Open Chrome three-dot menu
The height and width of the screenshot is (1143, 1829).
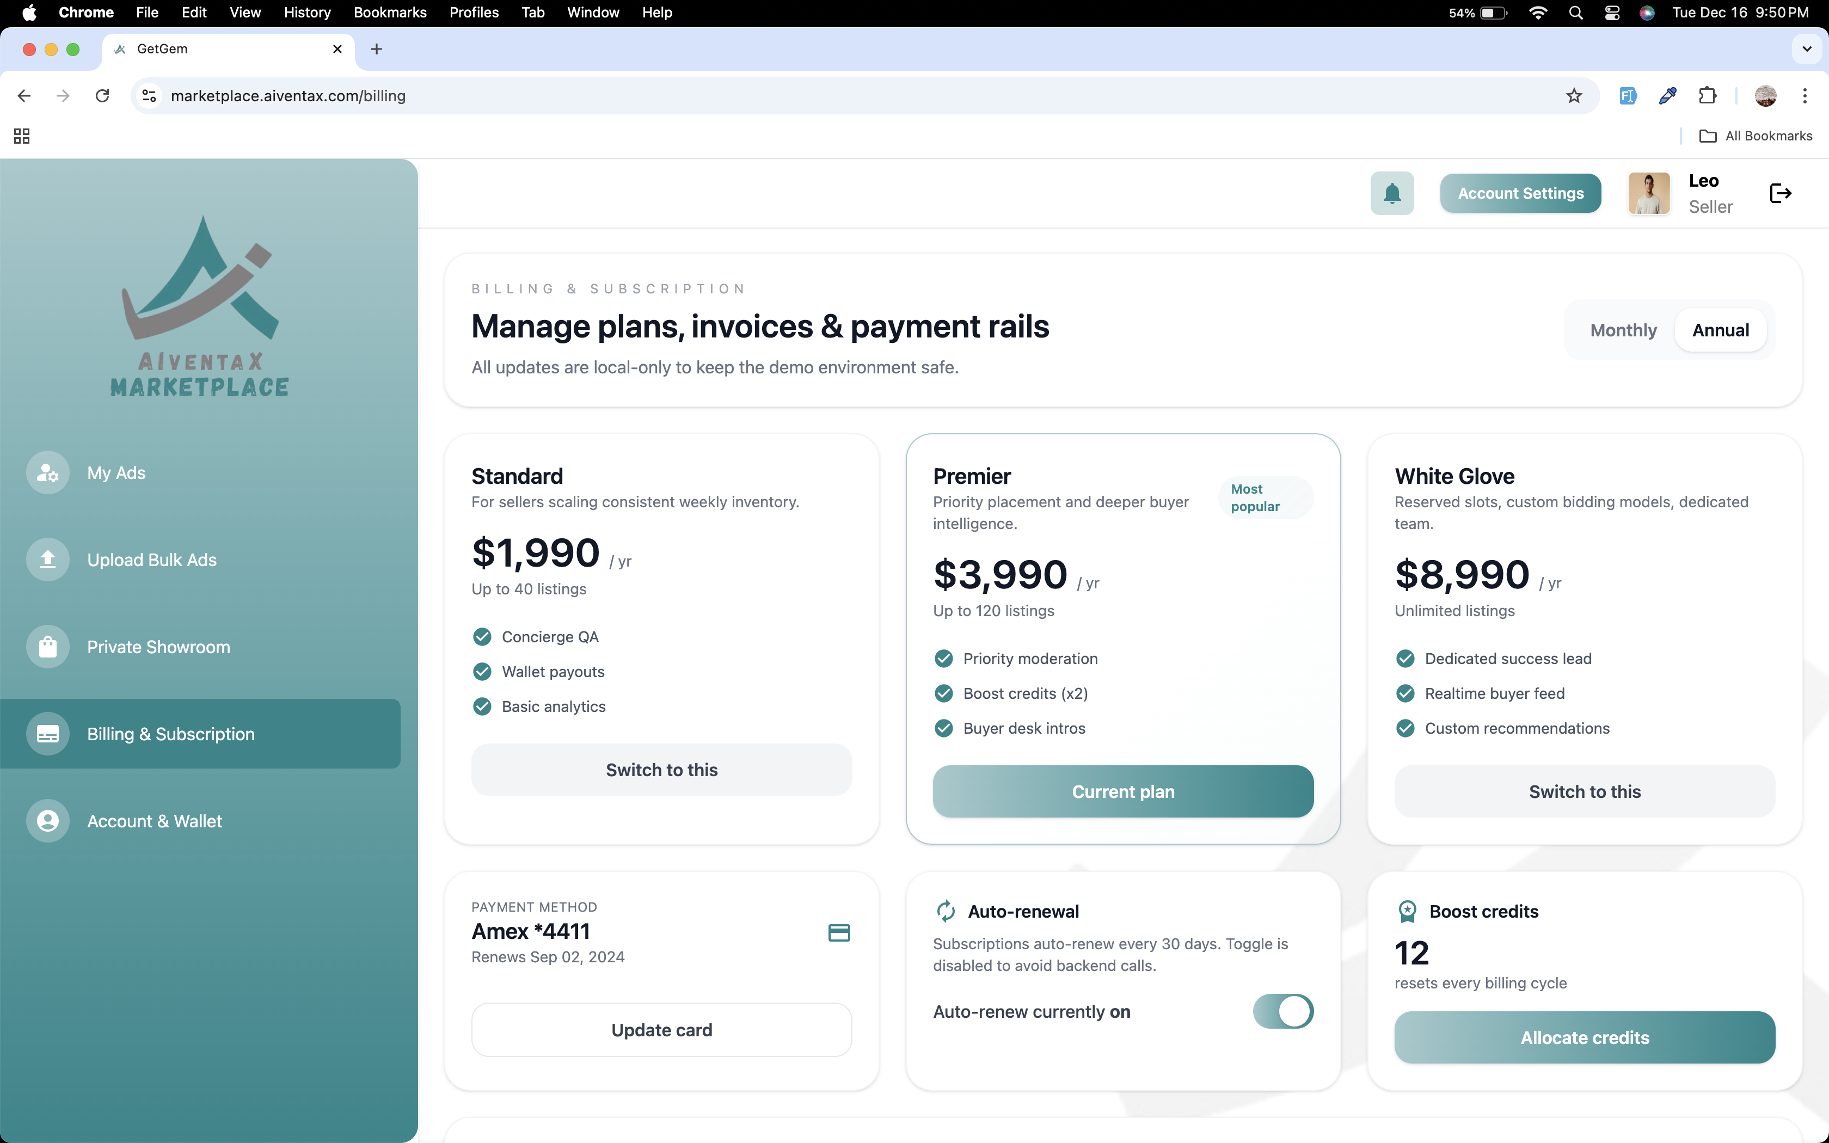[x=1805, y=96]
